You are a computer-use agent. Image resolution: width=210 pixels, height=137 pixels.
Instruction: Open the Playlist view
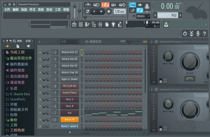(74, 25)
